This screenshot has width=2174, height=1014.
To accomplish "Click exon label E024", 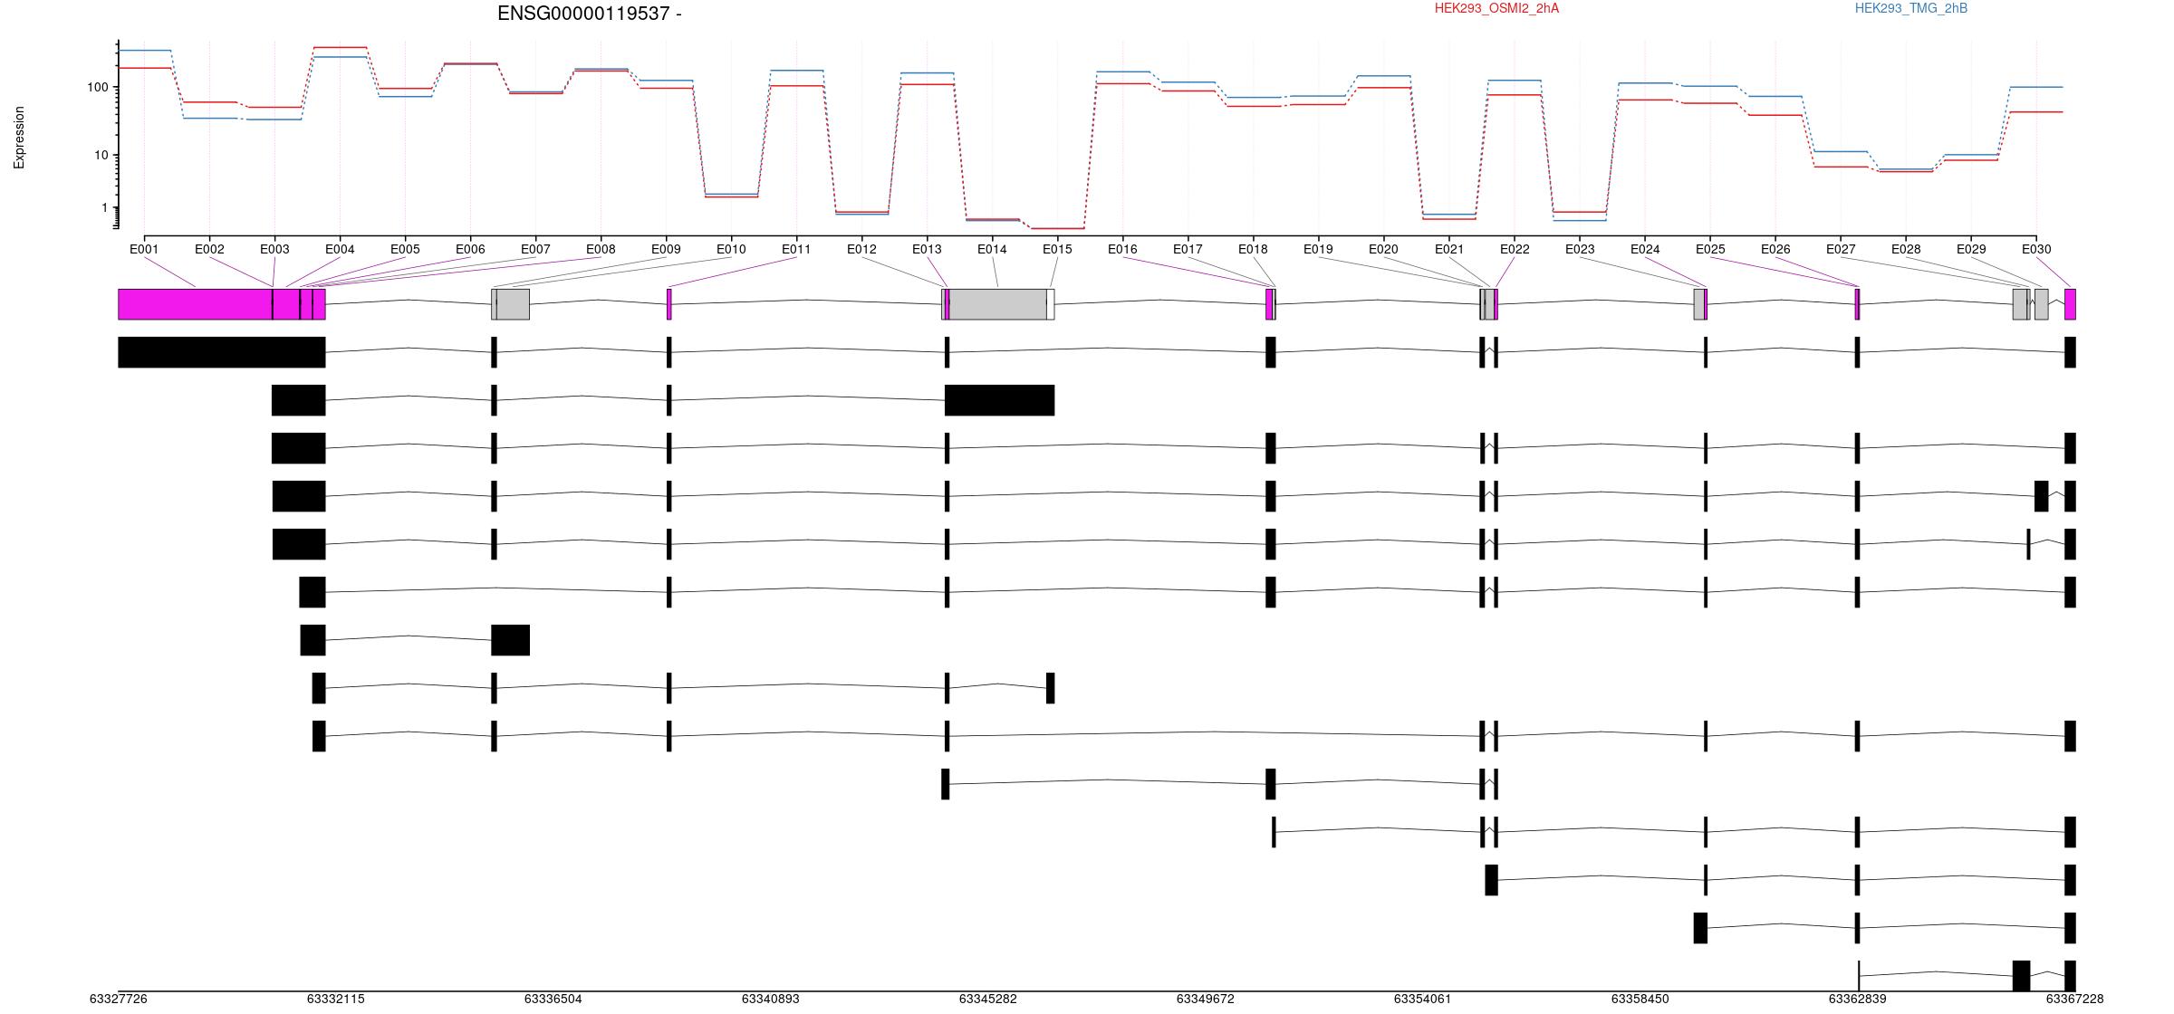I will (x=1645, y=249).
